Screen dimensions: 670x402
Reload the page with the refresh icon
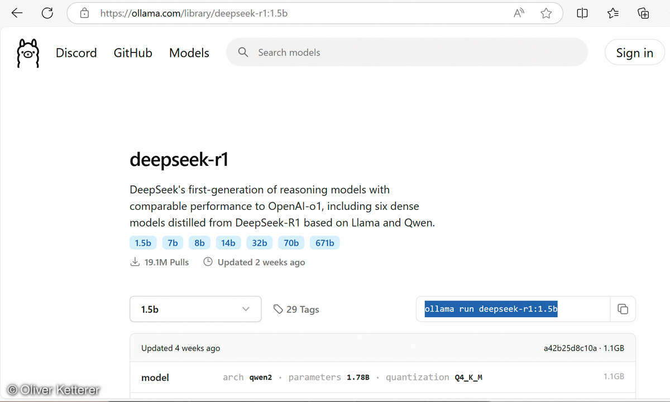tap(47, 13)
